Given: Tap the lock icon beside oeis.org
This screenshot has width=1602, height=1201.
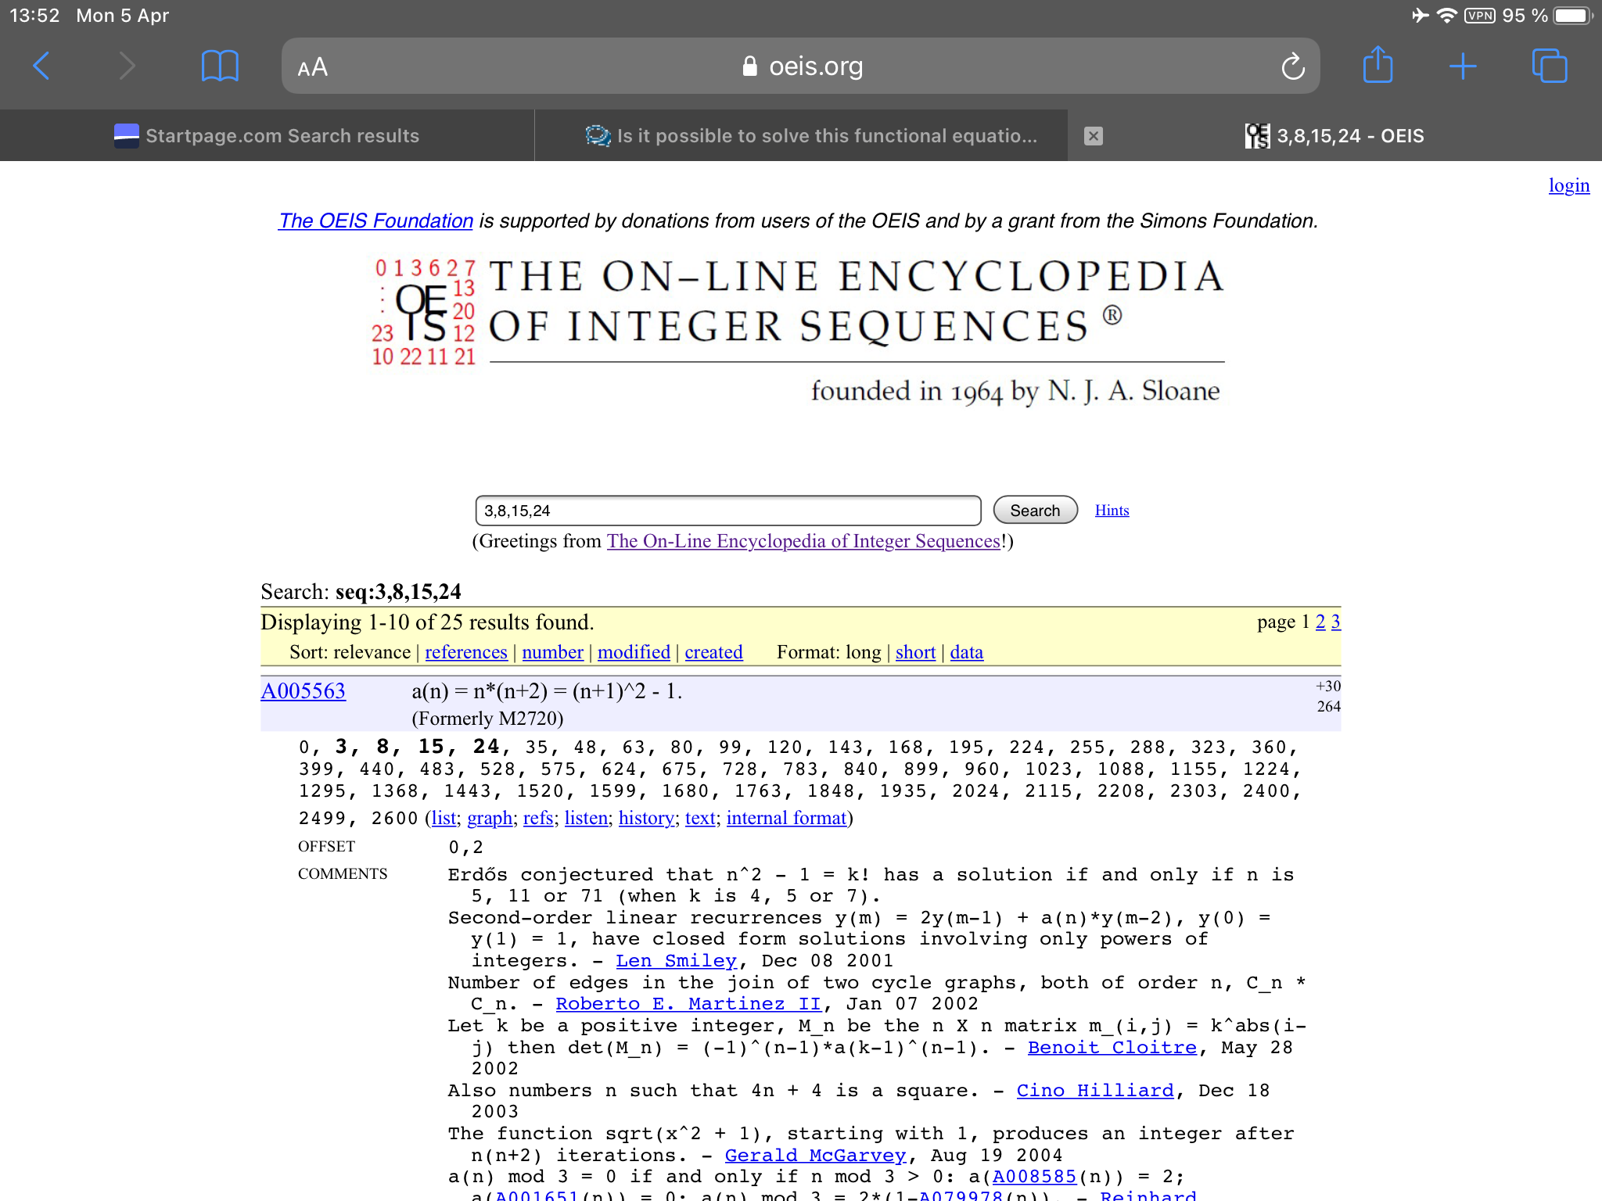Looking at the screenshot, I should tap(749, 66).
